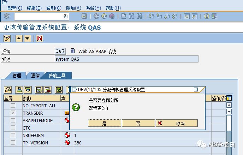
Task: Close the DEV(1)/105 dialog with X
Action: (x=196, y=89)
